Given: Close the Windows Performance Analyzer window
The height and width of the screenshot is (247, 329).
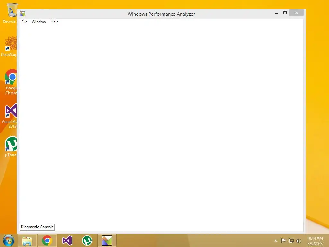Looking at the screenshot, I should tap(296, 13).
